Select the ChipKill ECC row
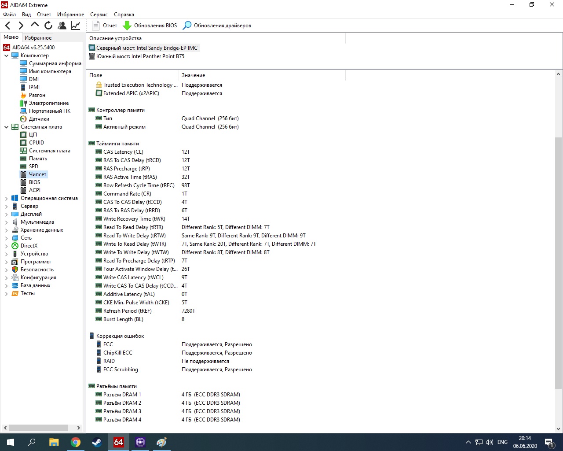Viewport: 563px width, 451px height. click(321, 353)
